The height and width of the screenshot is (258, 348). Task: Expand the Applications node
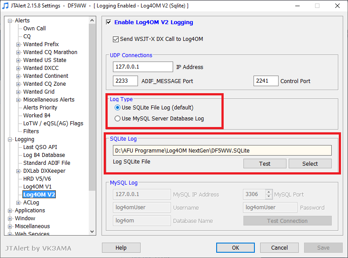click(10, 211)
